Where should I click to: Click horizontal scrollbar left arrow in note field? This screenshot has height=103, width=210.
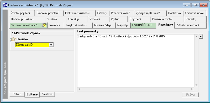pyautogui.click(x=79, y=89)
